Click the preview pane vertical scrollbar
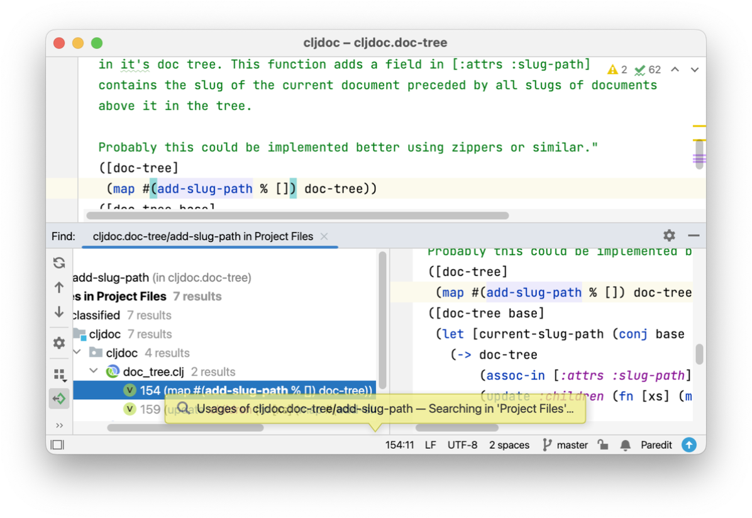This screenshot has width=752, height=518. 699,354
